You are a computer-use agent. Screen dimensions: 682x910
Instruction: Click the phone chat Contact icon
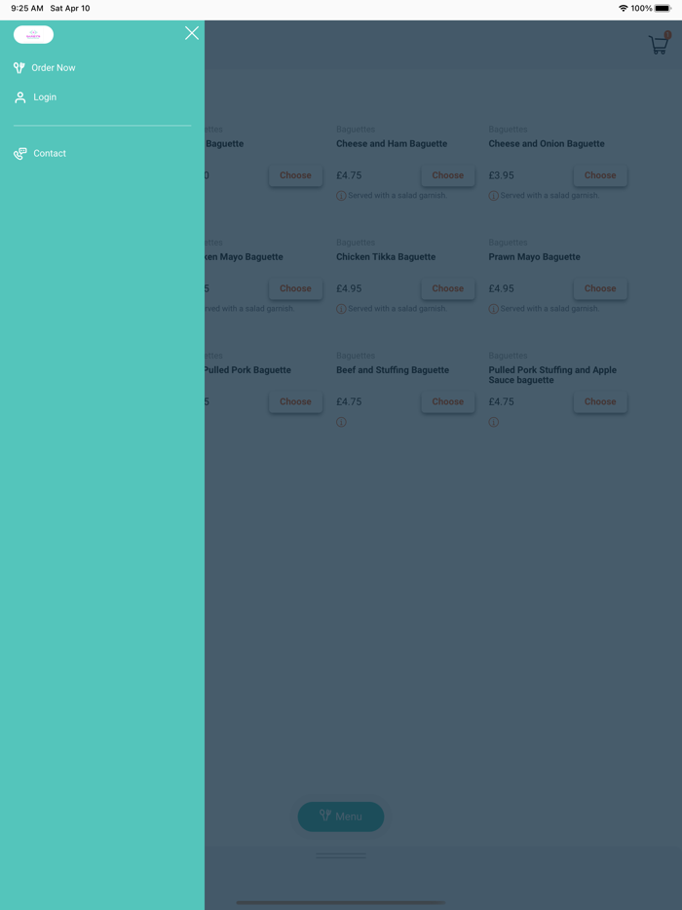coord(20,154)
